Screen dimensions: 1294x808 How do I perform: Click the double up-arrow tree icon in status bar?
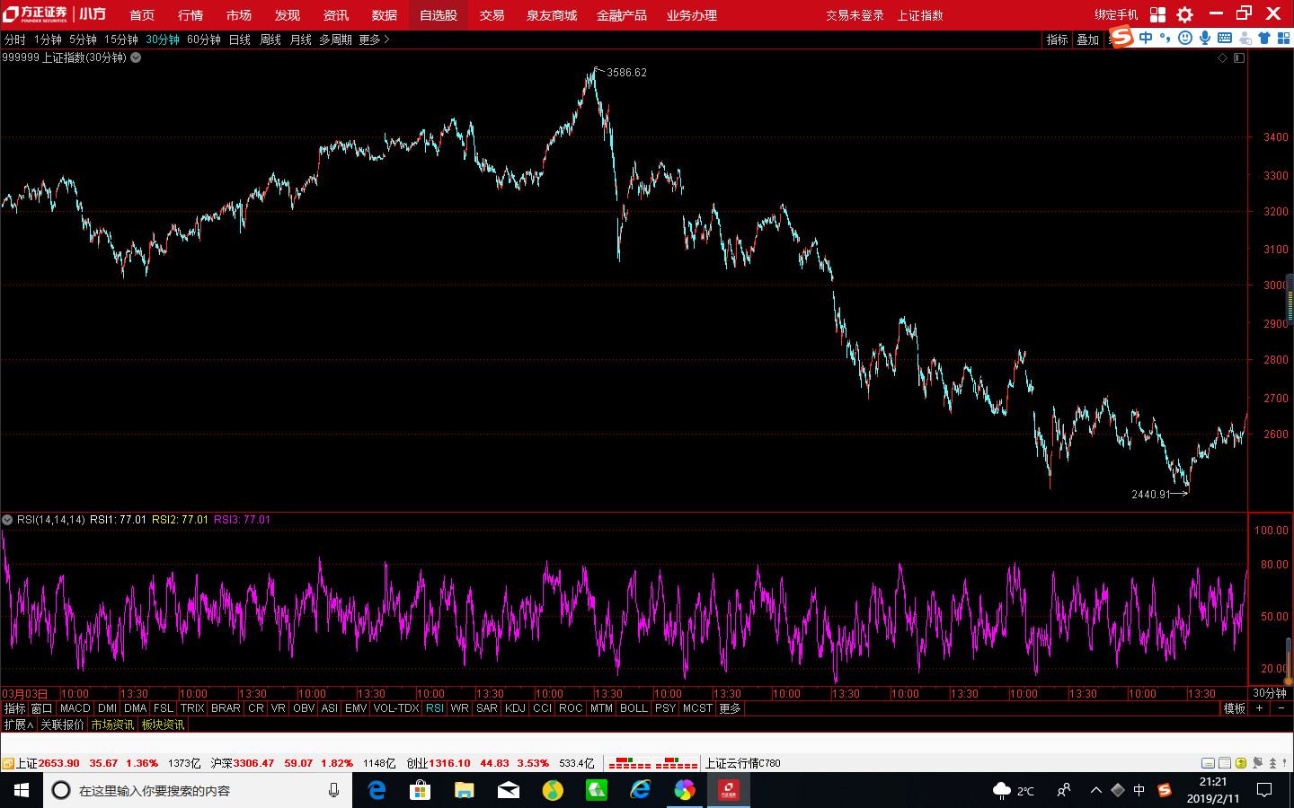click(1273, 763)
